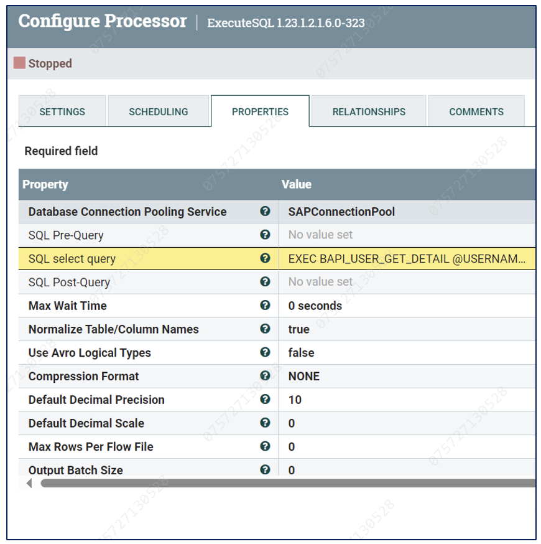The image size is (541, 544).
Task: Select the SQL Post-Query property name
Action: [69, 282]
